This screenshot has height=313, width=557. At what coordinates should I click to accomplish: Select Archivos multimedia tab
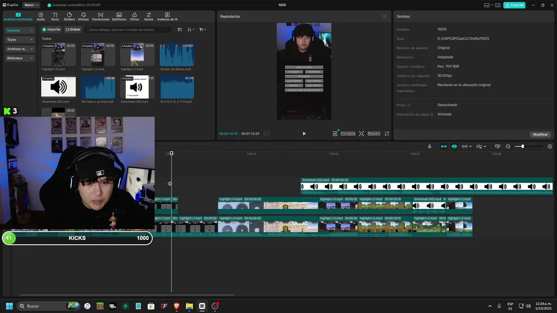(18, 17)
